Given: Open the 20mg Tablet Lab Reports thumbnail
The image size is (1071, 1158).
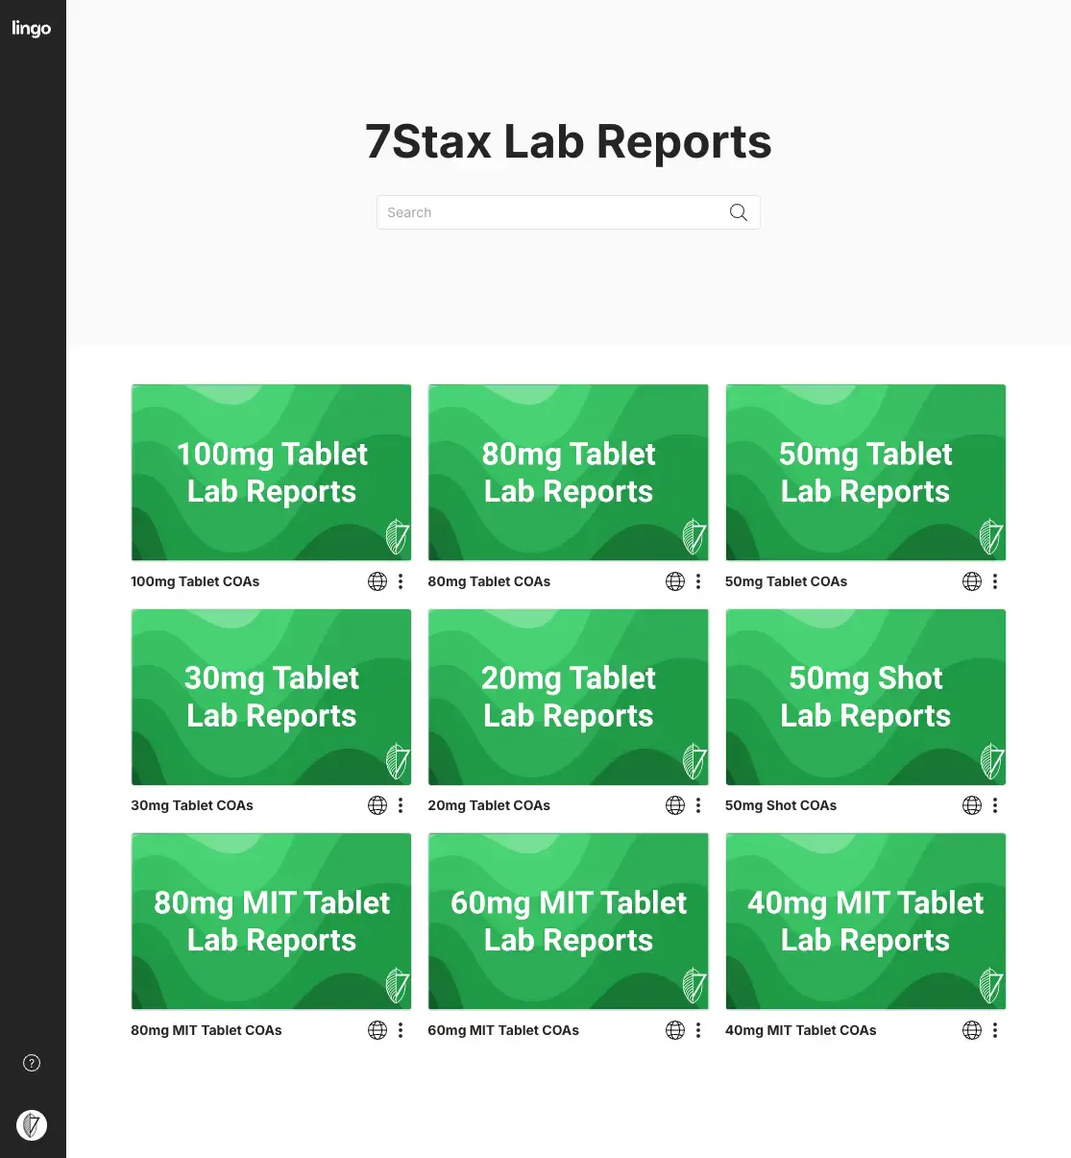Looking at the screenshot, I should tap(569, 697).
